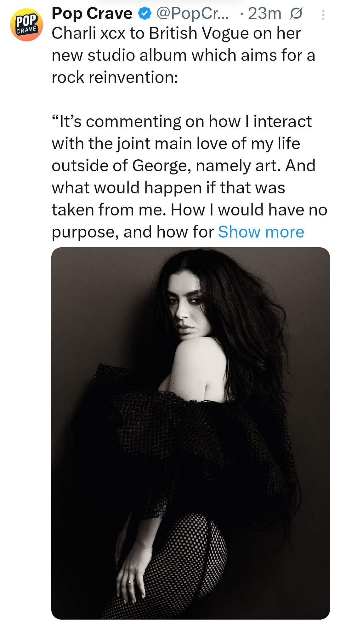
Task: Expand the post with Show more
Action: click(261, 232)
